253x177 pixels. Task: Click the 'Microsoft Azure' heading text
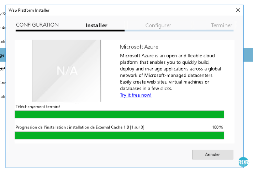tap(139, 47)
